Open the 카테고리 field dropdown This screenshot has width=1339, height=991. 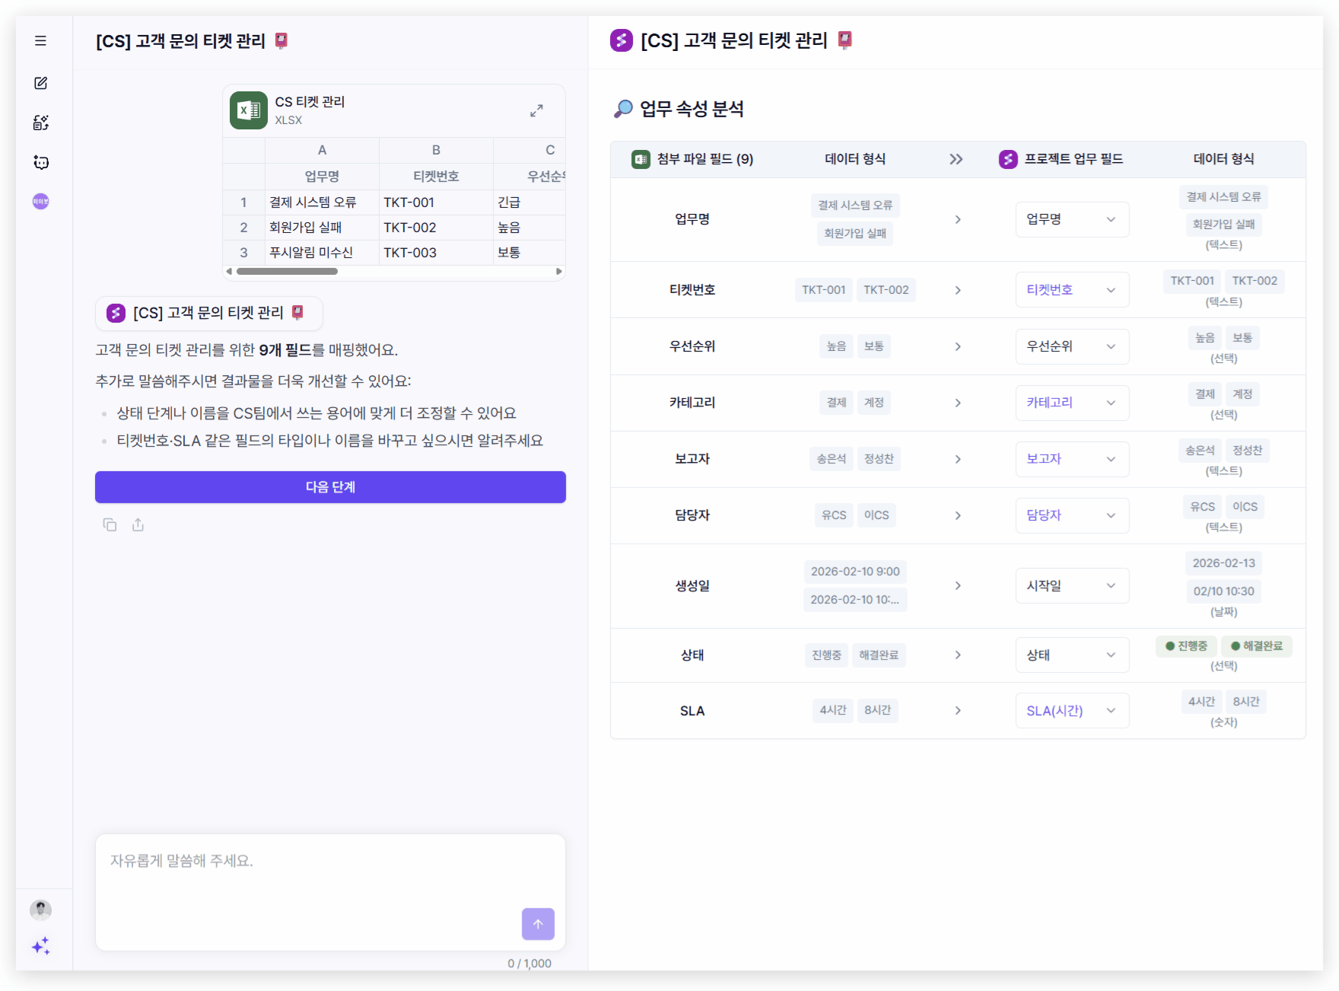pyautogui.click(x=1072, y=403)
